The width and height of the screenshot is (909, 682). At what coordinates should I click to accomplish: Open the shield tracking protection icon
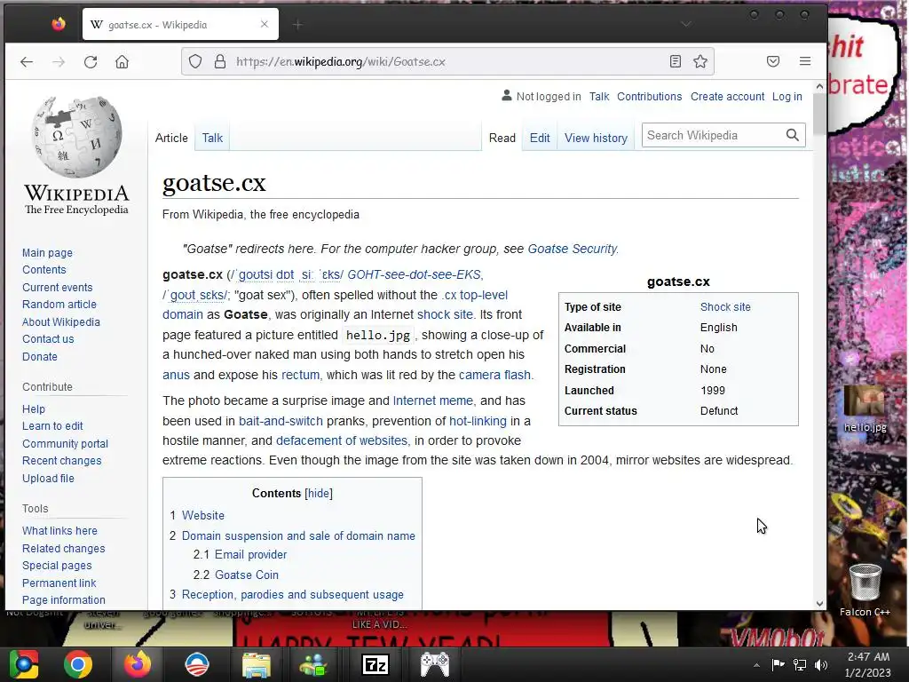tap(195, 61)
